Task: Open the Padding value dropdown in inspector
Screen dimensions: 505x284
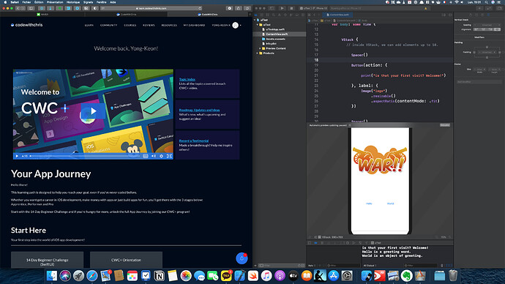Action: tap(487, 52)
